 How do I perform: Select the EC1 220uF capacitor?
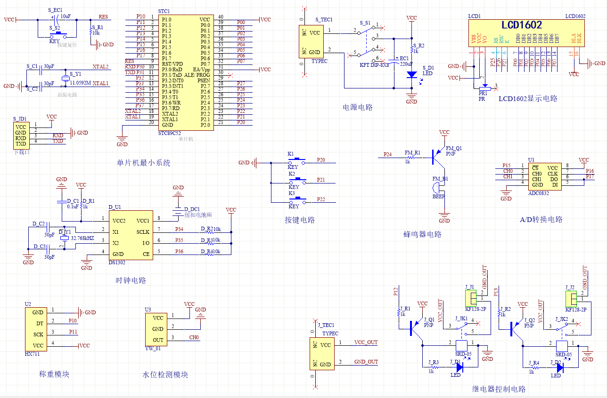coord(394,61)
